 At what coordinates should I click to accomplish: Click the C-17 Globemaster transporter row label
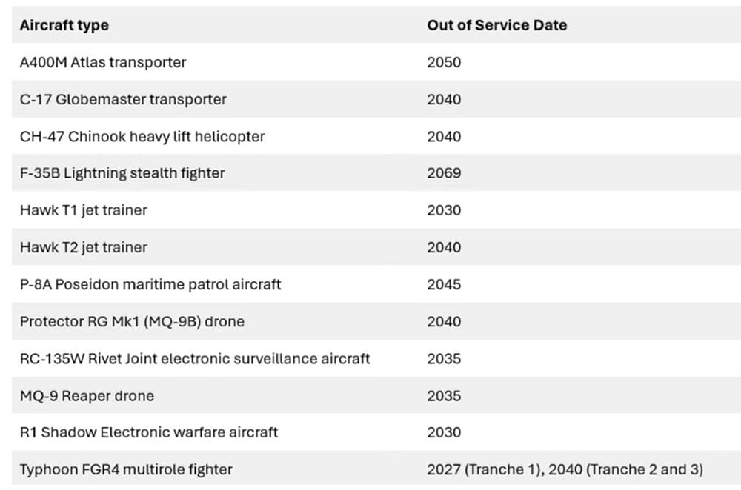[123, 99]
